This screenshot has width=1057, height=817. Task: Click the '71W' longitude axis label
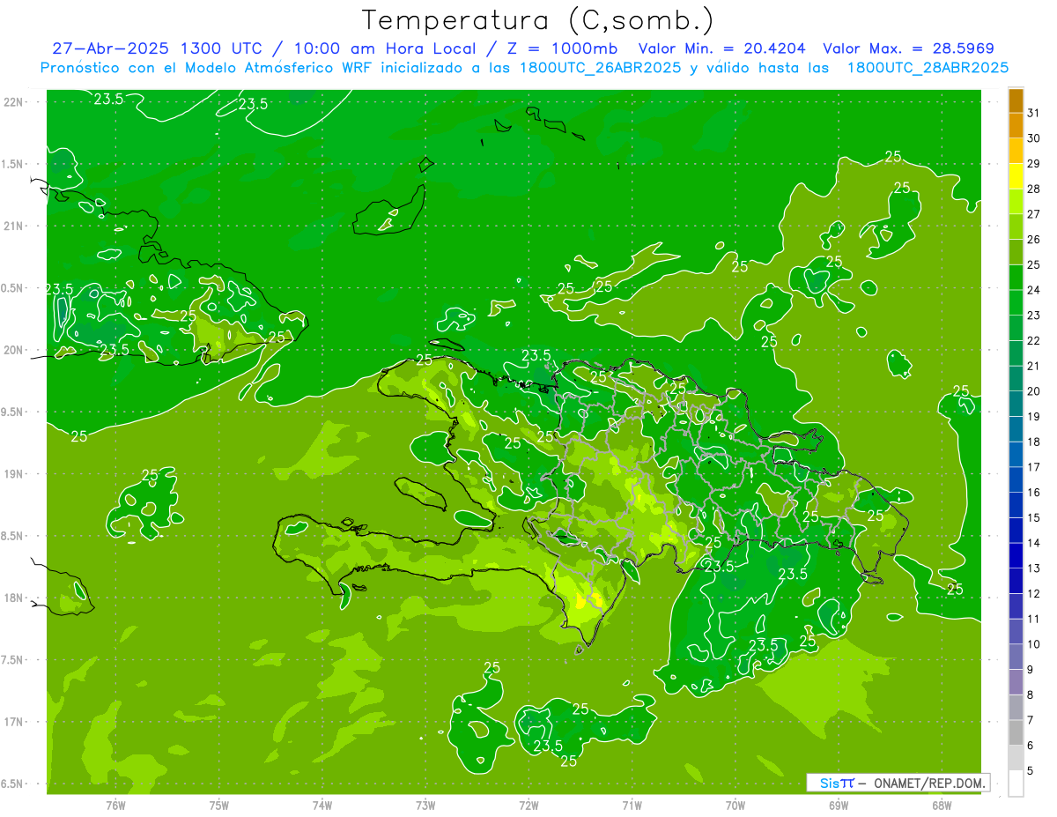coord(632,804)
